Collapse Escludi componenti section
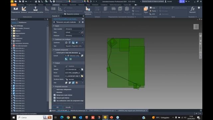The image size is (213, 120). pyautogui.click(x=54, y=50)
